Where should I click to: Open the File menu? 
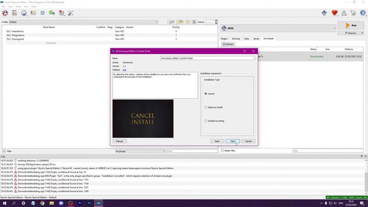click(x=3, y=6)
